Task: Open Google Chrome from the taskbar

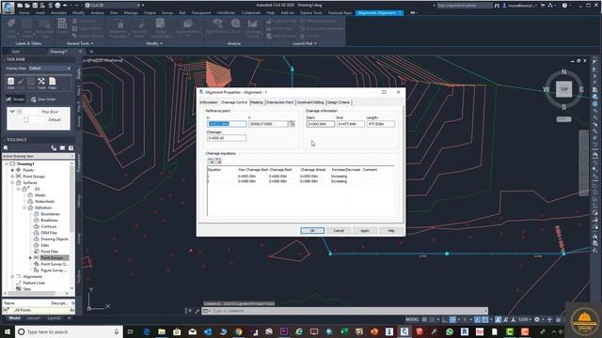Action: (x=238, y=331)
